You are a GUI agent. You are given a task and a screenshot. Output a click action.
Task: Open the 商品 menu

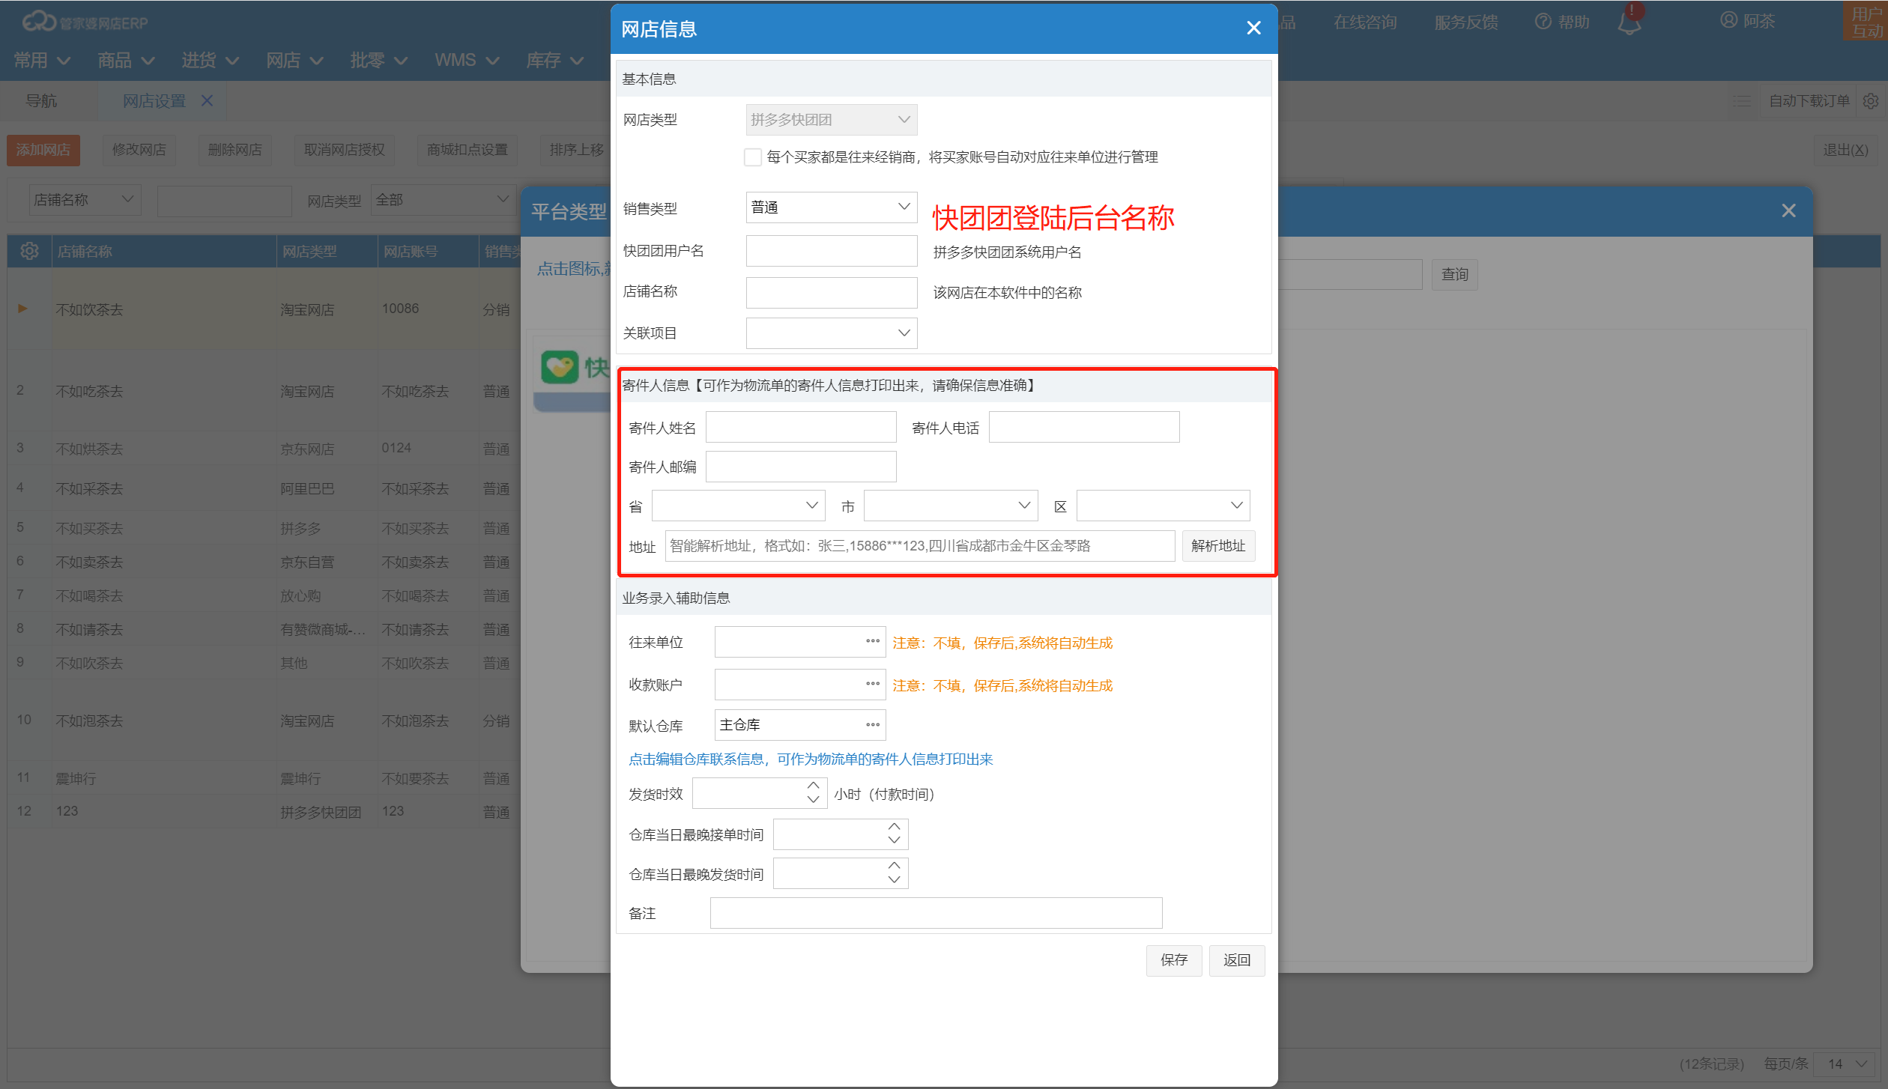(126, 60)
